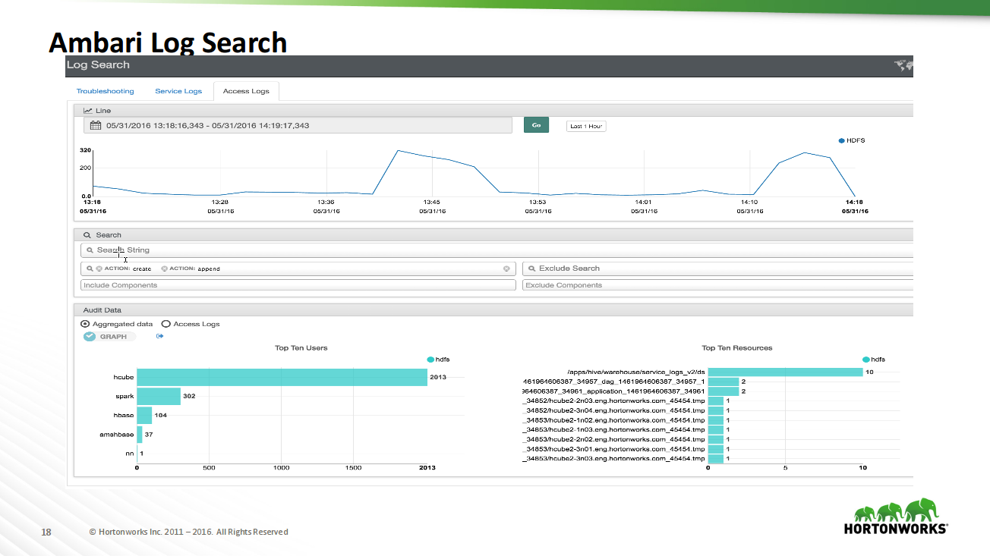Click the world map icon in header

903,65
